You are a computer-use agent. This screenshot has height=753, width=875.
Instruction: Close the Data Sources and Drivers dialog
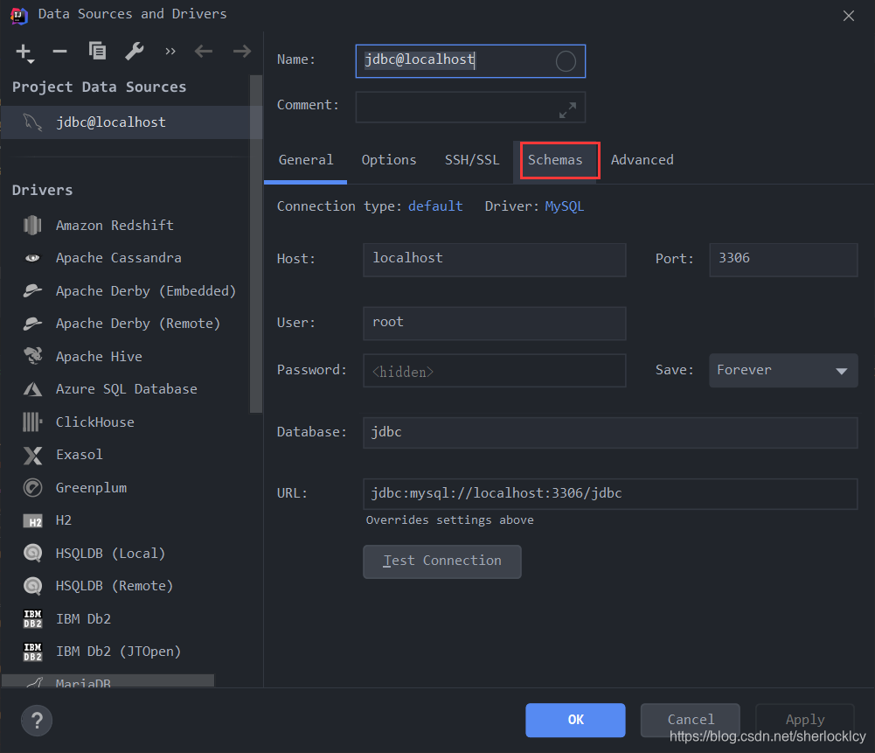[x=848, y=16]
